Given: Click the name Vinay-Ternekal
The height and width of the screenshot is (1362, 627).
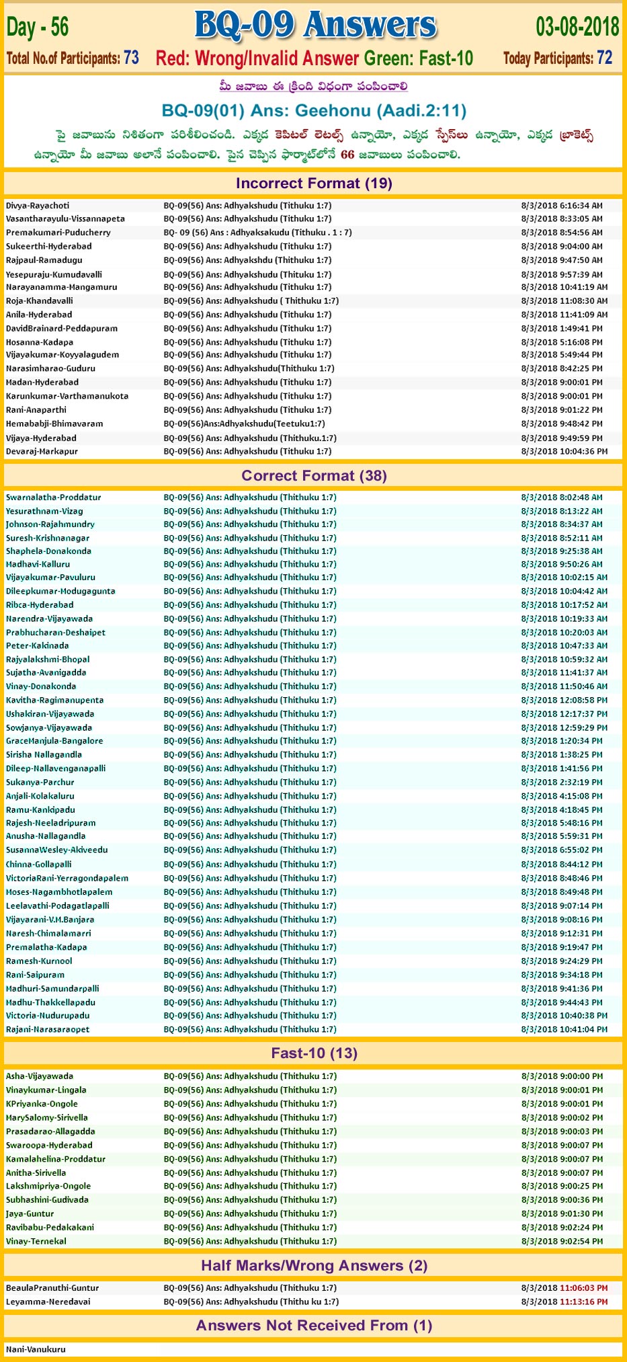Looking at the screenshot, I should pyautogui.click(x=36, y=1241).
